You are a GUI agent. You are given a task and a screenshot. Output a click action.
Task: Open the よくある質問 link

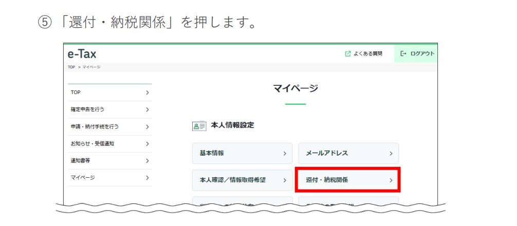[367, 53]
